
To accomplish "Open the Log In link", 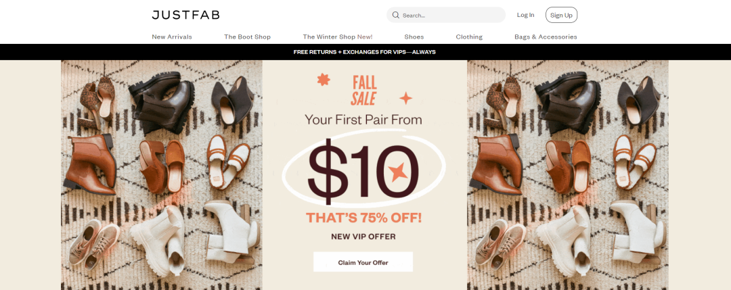I will pos(525,15).
